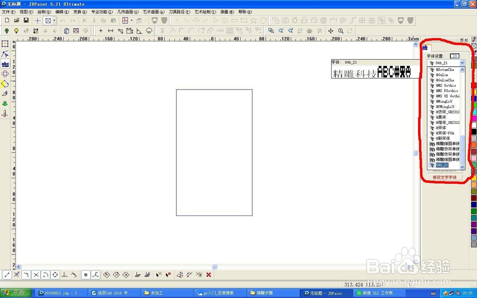The height and width of the screenshot is (298, 477).
Task: Click the horizontal dimension measure icon
Action: tap(111, 31)
